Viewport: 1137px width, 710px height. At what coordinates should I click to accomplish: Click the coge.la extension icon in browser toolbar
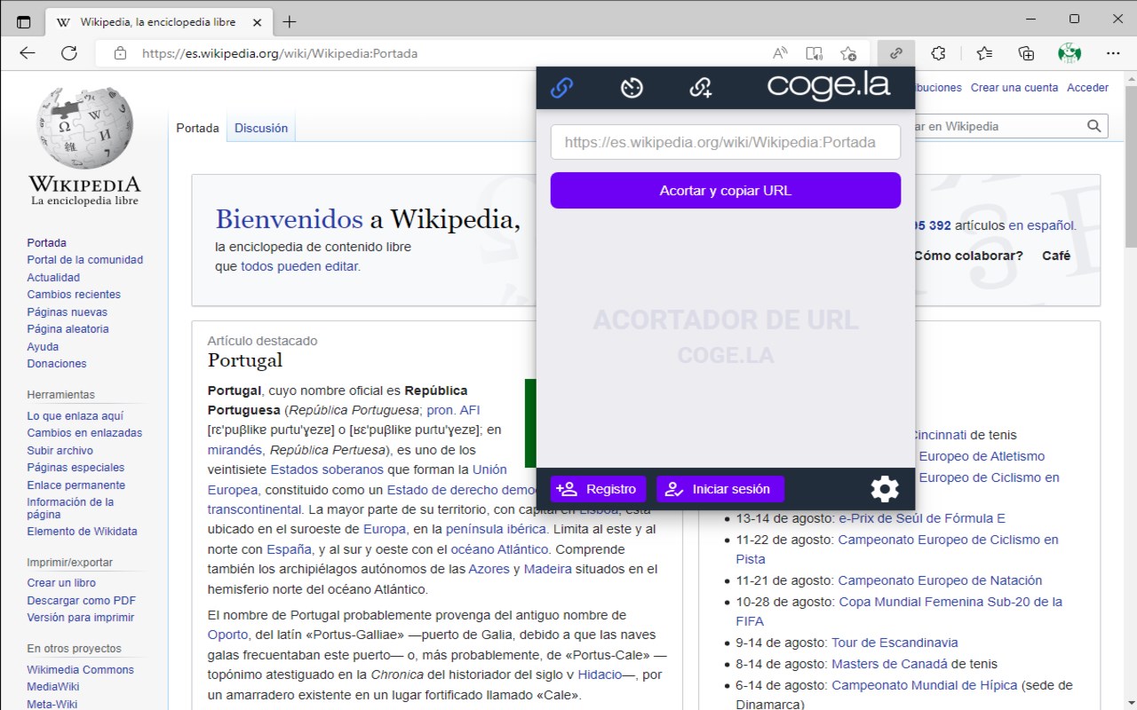[x=896, y=53]
